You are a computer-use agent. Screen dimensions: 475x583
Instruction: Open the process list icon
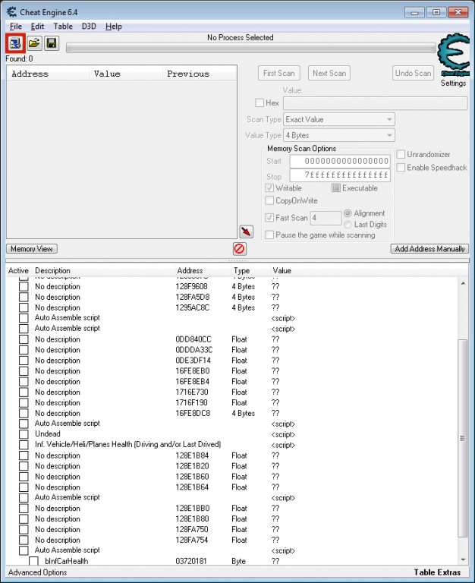[15, 43]
